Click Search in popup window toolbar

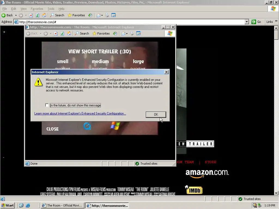82,33
